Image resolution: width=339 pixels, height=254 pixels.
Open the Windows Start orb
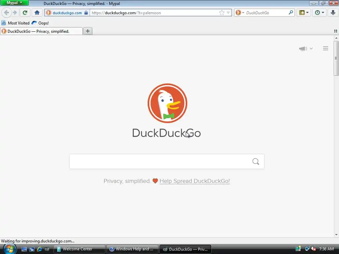pyautogui.click(x=10, y=249)
